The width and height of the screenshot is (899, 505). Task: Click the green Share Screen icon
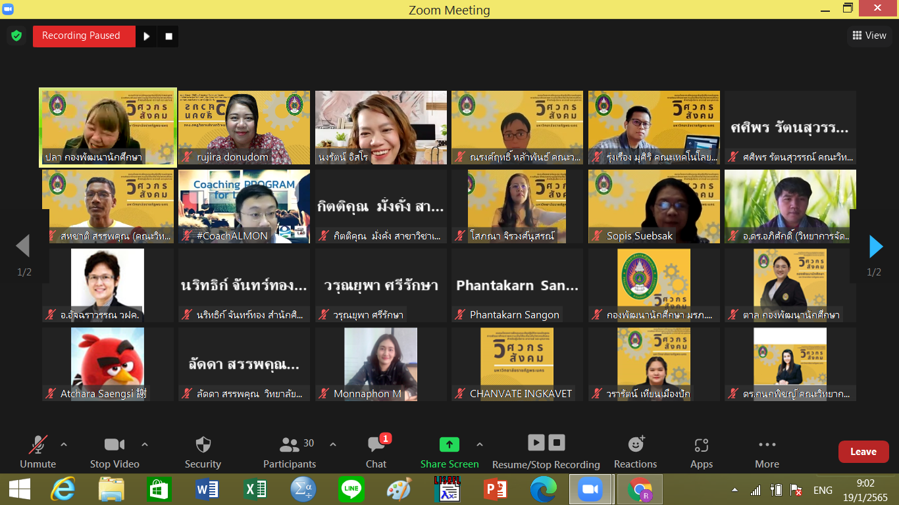(449, 445)
